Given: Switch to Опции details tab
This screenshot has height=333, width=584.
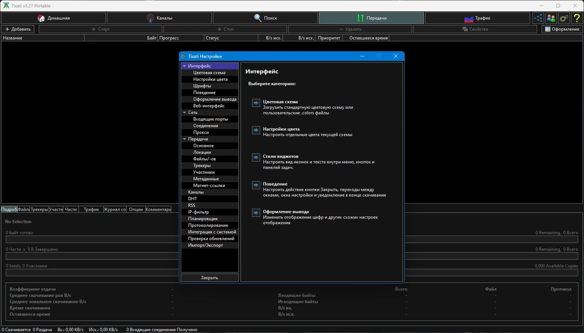Looking at the screenshot, I should point(136,210).
